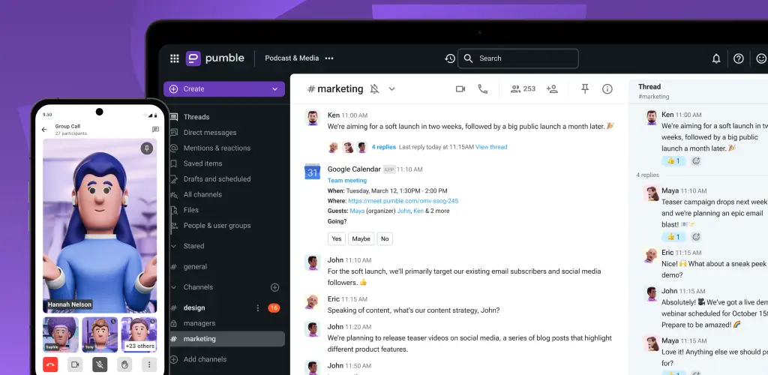Raise hand in phone call
This screenshot has height=375, width=768.
click(124, 364)
